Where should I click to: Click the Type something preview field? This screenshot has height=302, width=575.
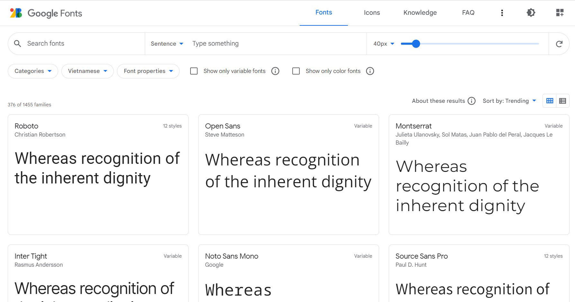pos(276,43)
